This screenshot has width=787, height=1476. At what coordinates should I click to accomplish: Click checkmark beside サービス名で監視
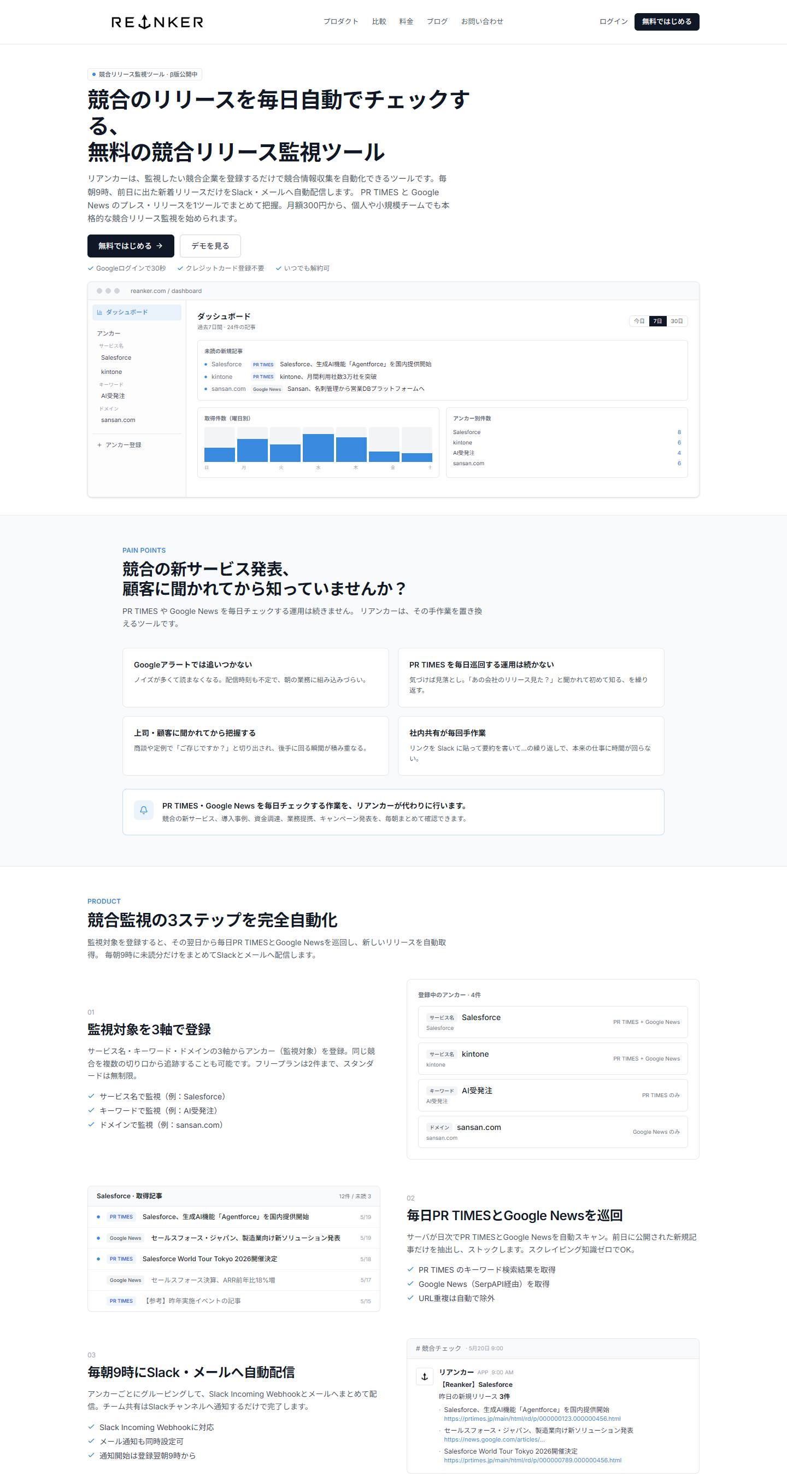[91, 1096]
